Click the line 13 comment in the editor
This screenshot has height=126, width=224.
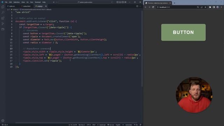pos(36,49)
